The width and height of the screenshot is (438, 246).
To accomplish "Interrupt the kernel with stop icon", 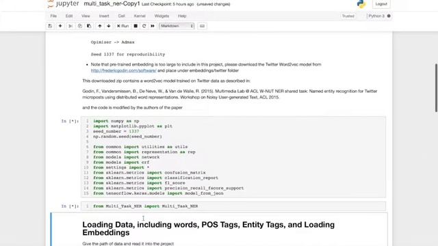I will pyautogui.click(x=136, y=26).
